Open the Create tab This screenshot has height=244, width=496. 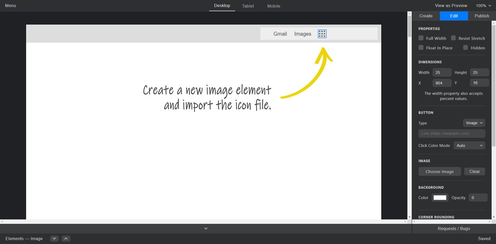(x=426, y=16)
